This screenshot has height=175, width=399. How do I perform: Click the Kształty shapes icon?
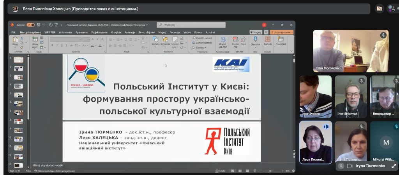click(x=155, y=40)
